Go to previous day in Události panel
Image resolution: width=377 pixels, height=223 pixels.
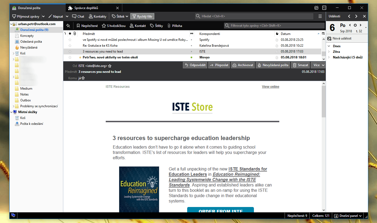(350, 25)
